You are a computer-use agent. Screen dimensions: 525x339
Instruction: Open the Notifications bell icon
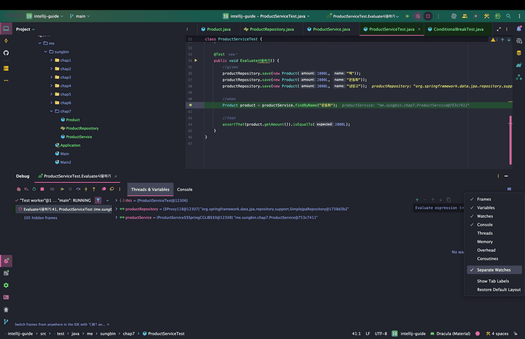(519, 29)
